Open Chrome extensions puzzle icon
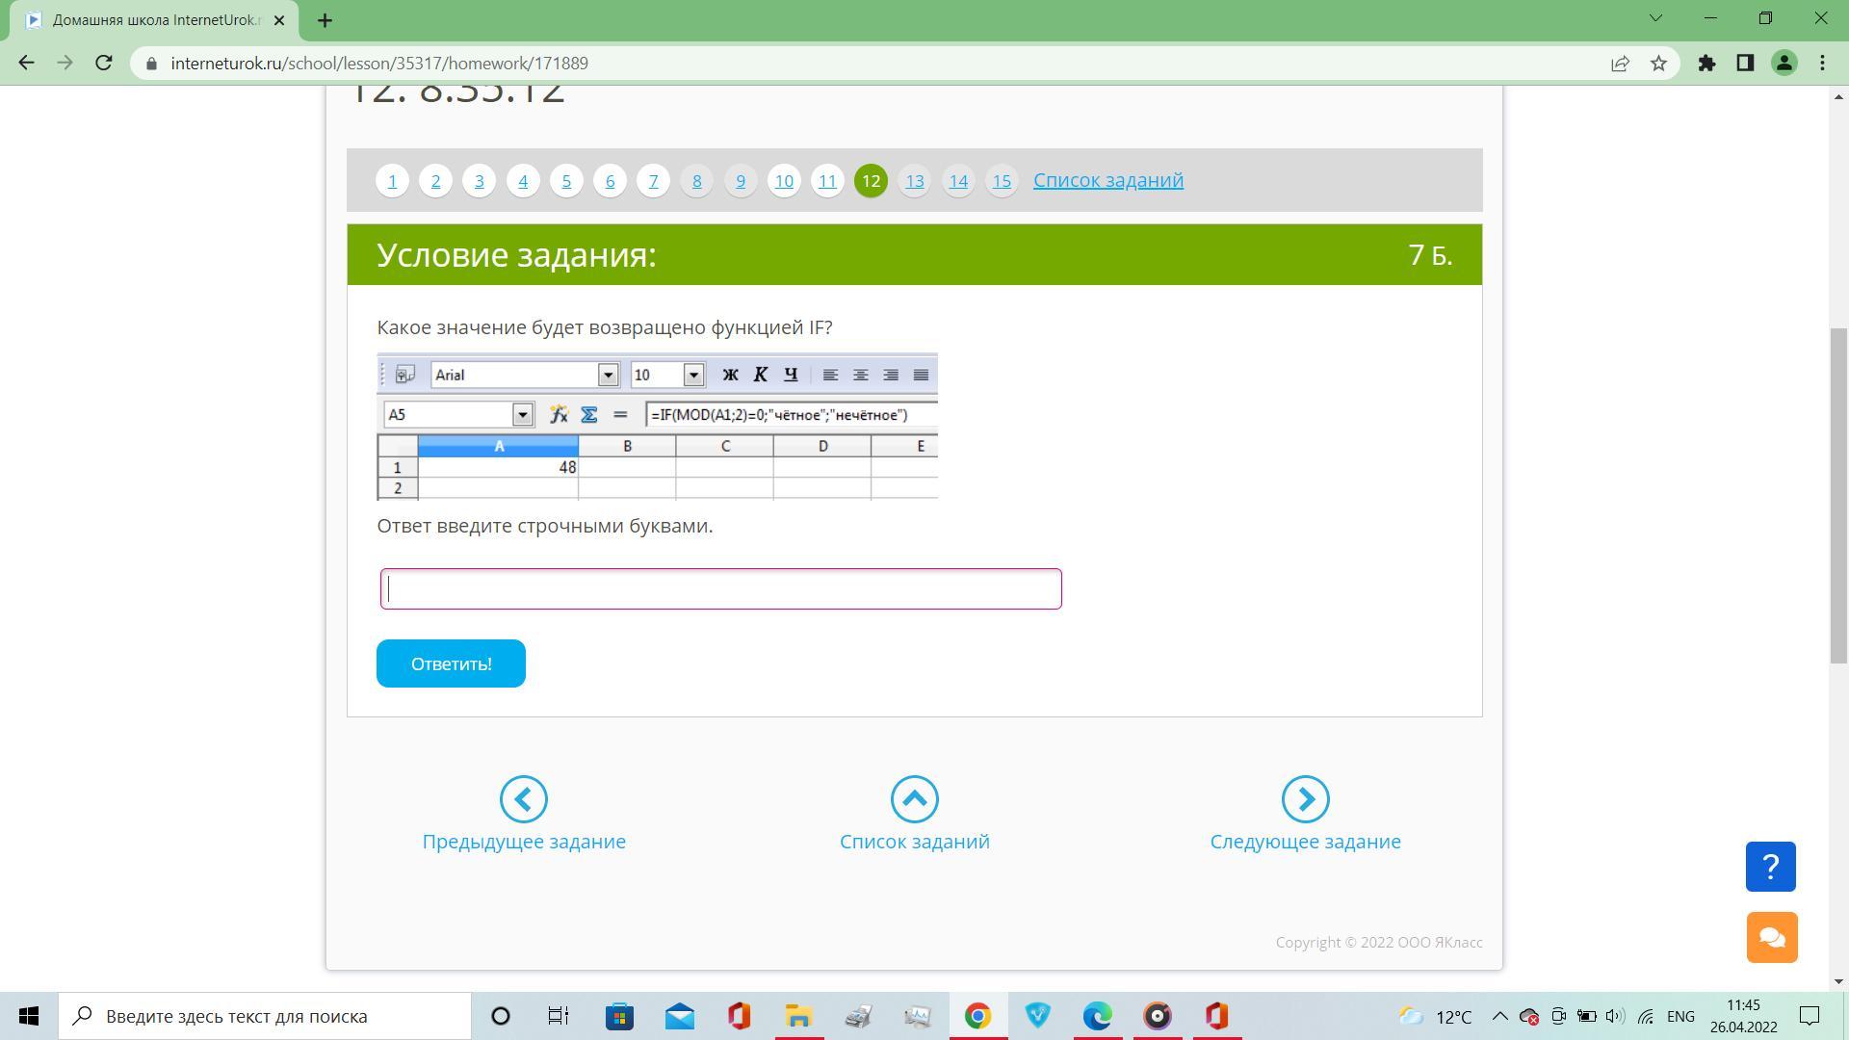This screenshot has width=1849, height=1040. (x=1706, y=64)
